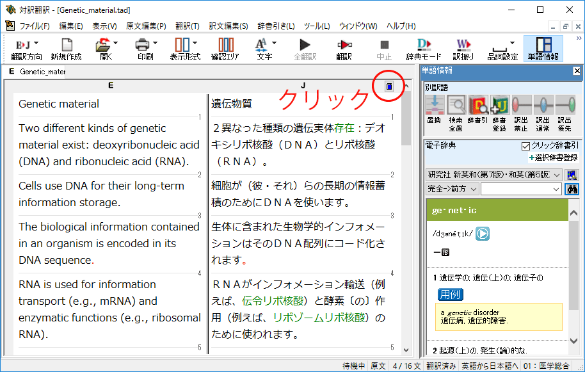Click the binoculars dictionary search button
Viewport: 585px width, 372px height.
pos(572,189)
